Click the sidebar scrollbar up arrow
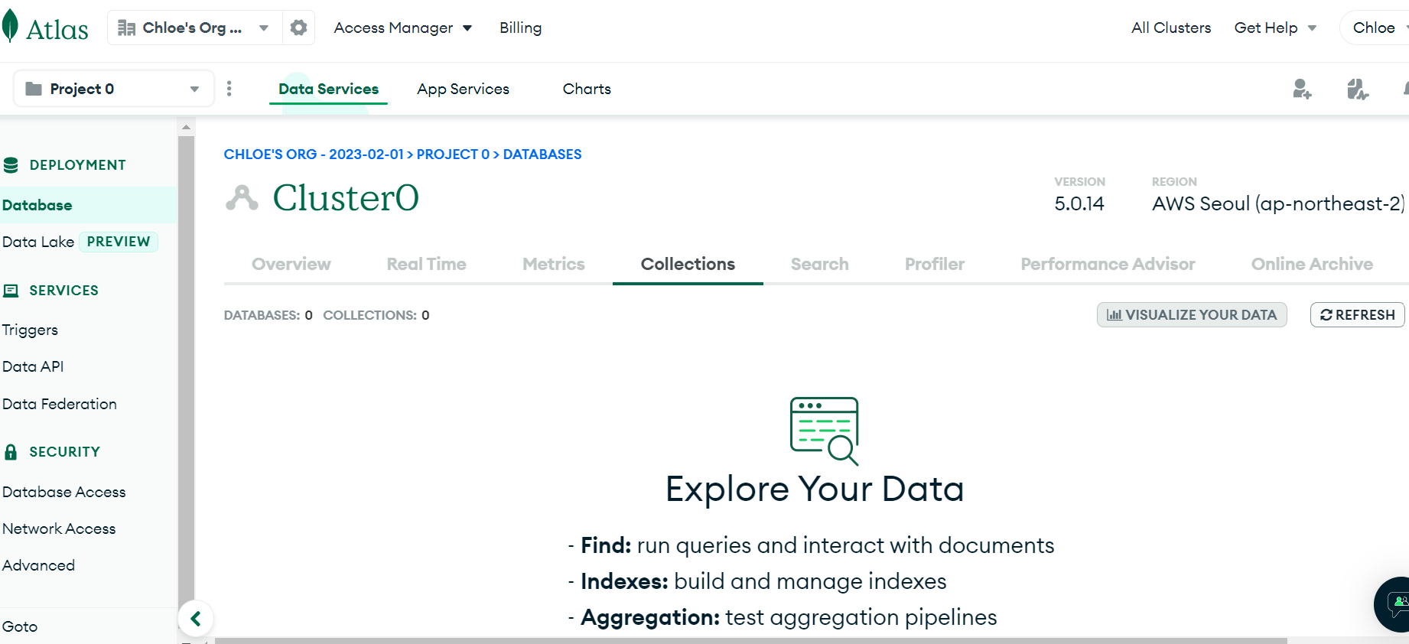This screenshot has height=644, width=1409. coord(186,127)
